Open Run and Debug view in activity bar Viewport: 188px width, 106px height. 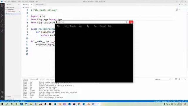(x=2, y=21)
